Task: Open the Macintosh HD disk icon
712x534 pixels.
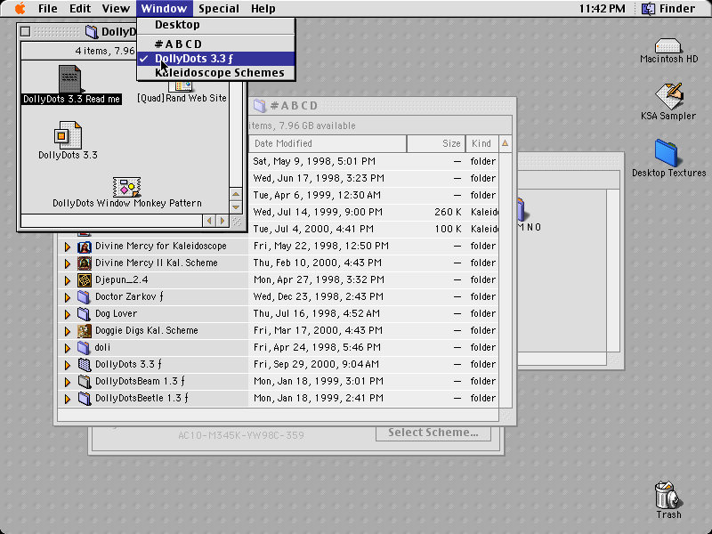Action: click(x=667, y=45)
